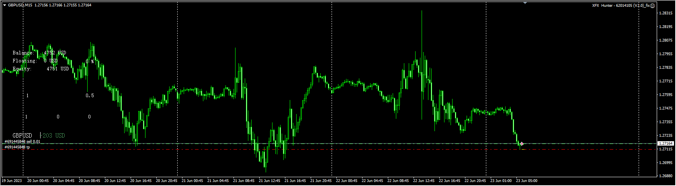Click the current price tag 1.27164
This screenshot has width=676, height=186.
tap(666, 143)
